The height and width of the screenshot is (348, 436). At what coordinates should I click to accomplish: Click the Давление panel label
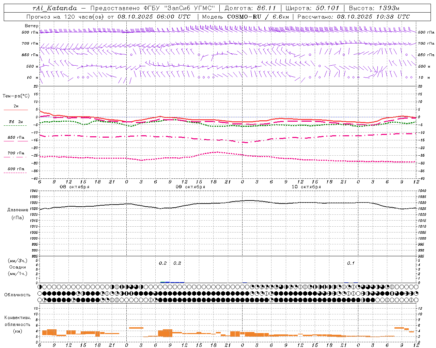pyautogui.click(x=18, y=210)
